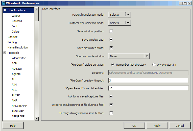Image resolution: width=193 pixels, height=131 pixels.
Task: Go to Name Resolution preferences
Action: [x=18, y=47]
